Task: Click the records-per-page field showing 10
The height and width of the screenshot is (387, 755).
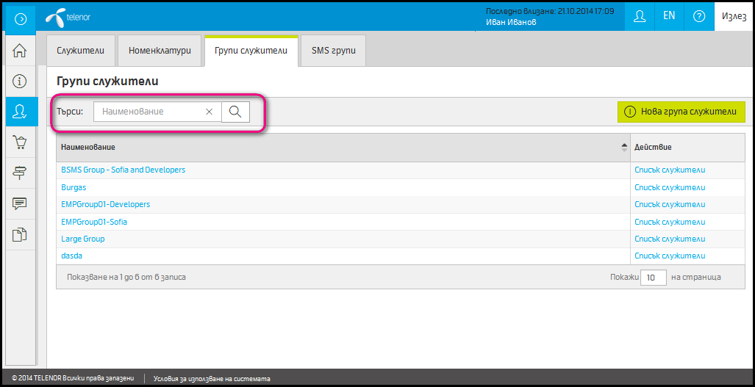Action: click(654, 278)
